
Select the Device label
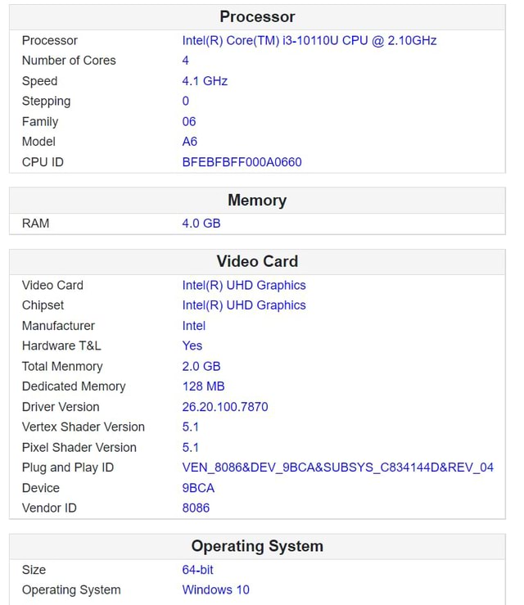pos(40,488)
